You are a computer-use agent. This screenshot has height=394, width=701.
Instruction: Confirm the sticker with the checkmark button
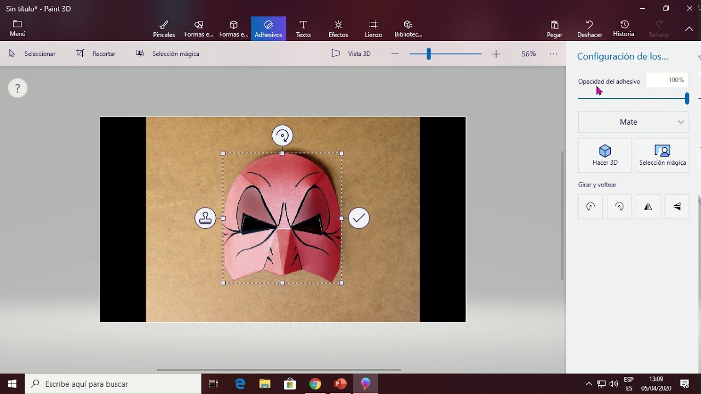(x=359, y=218)
